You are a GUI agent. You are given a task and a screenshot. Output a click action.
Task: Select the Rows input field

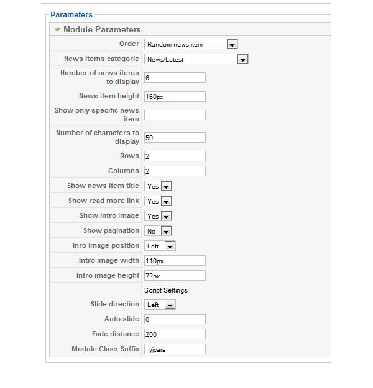point(175,156)
